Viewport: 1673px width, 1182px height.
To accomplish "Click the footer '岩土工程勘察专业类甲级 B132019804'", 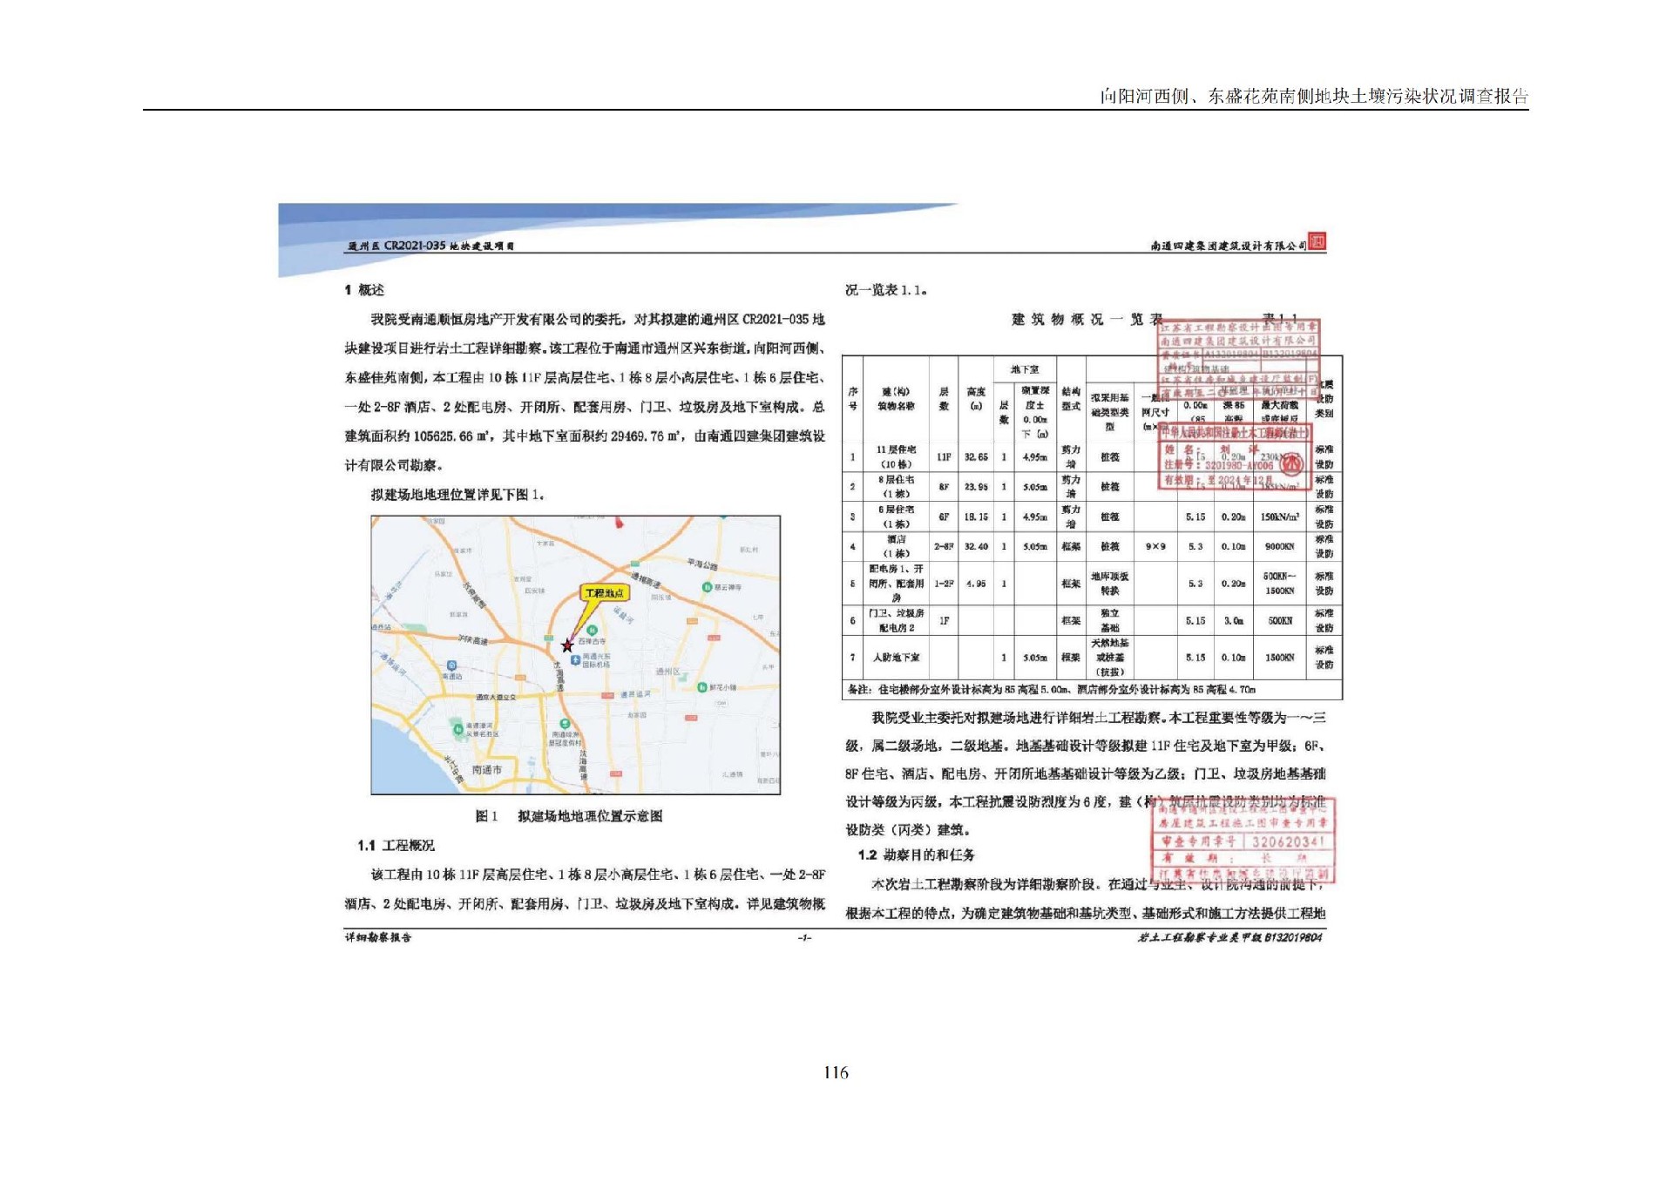I will coord(1230,937).
